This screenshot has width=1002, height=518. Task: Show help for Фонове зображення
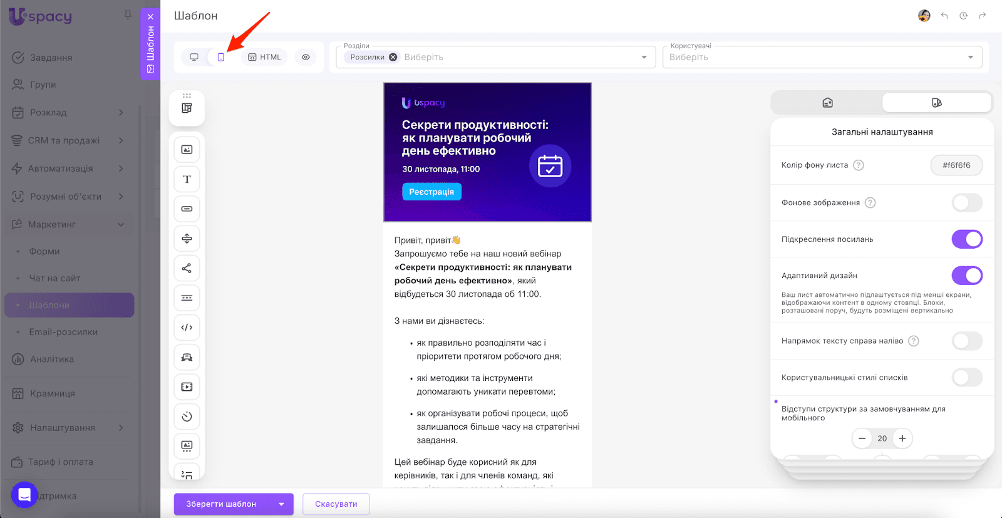click(x=870, y=203)
